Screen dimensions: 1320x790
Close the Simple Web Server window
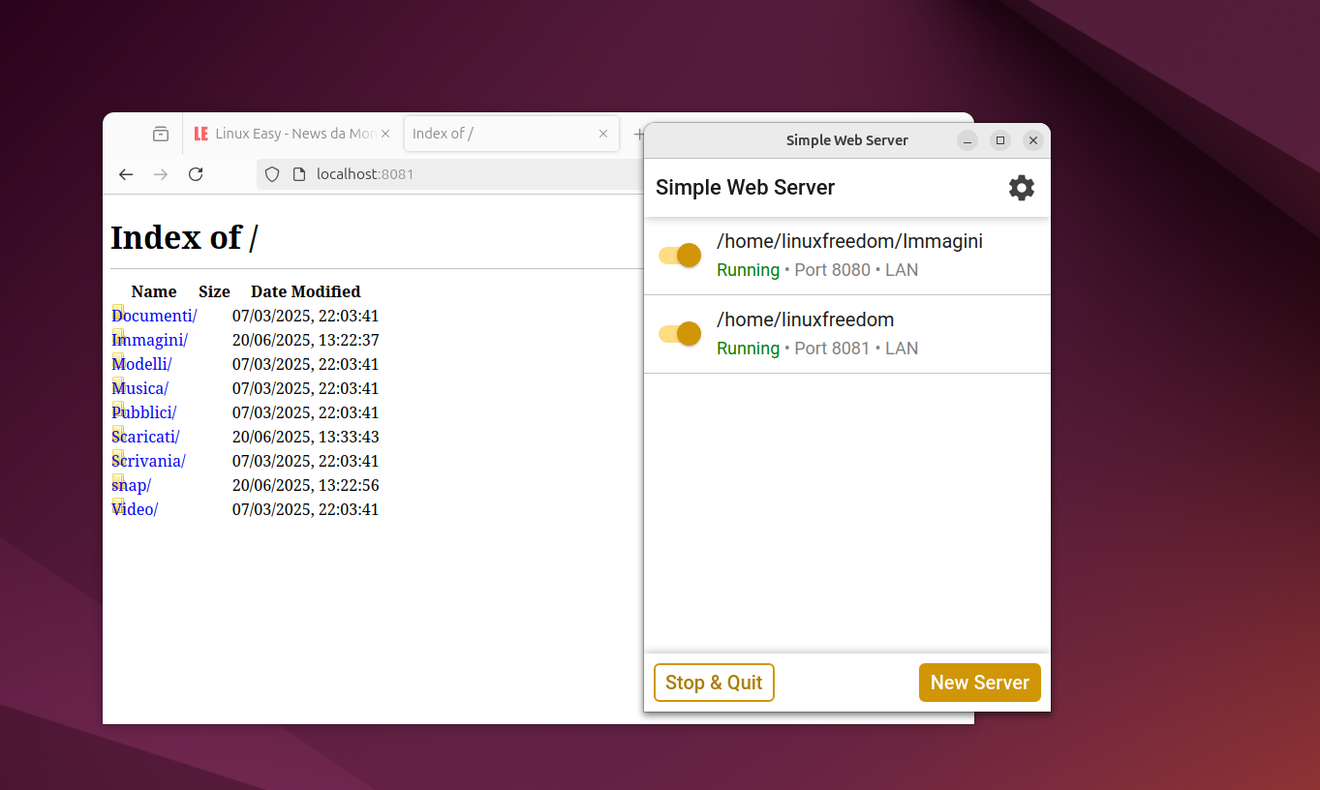click(x=1033, y=140)
